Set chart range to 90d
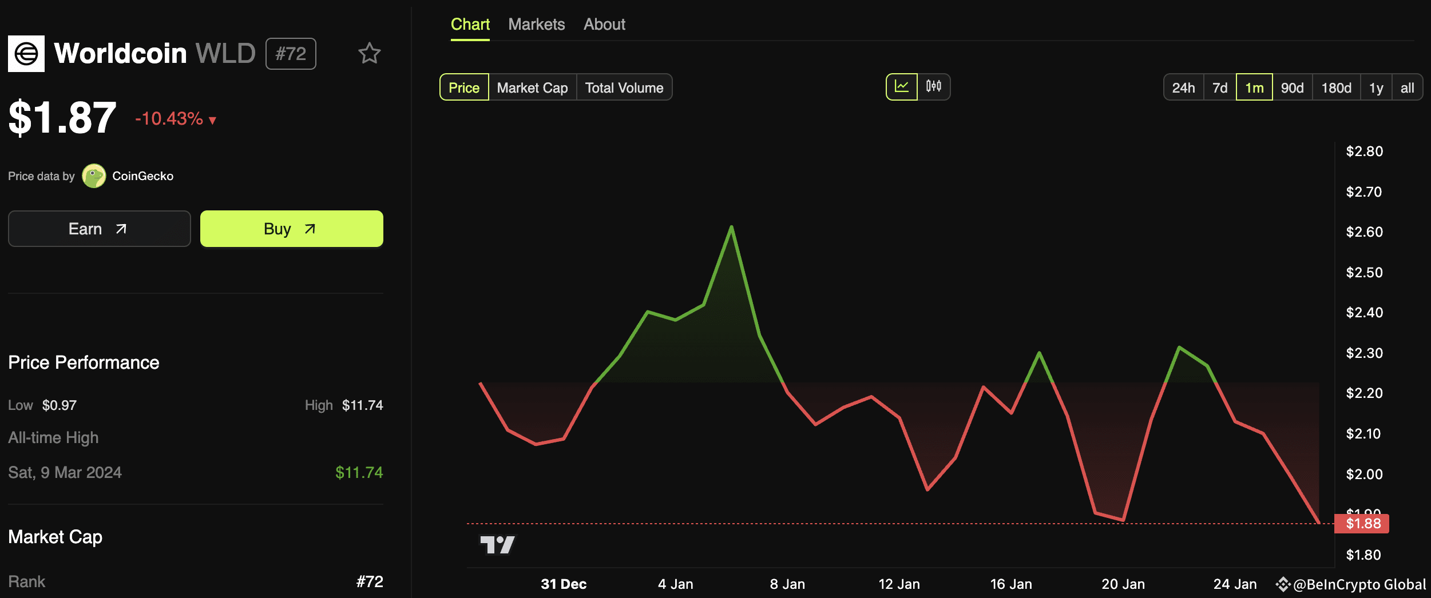 point(1293,87)
